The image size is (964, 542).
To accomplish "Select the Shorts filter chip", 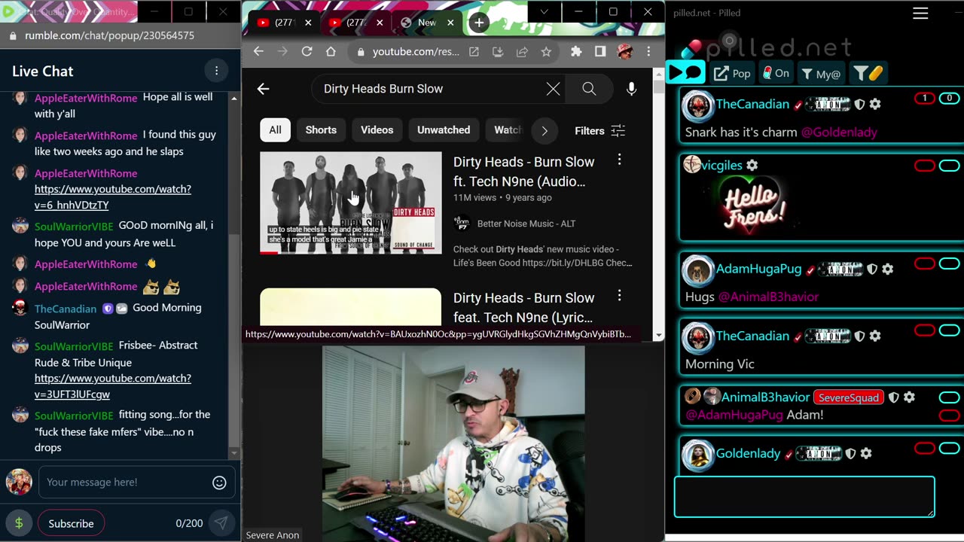I will pyautogui.click(x=321, y=130).
